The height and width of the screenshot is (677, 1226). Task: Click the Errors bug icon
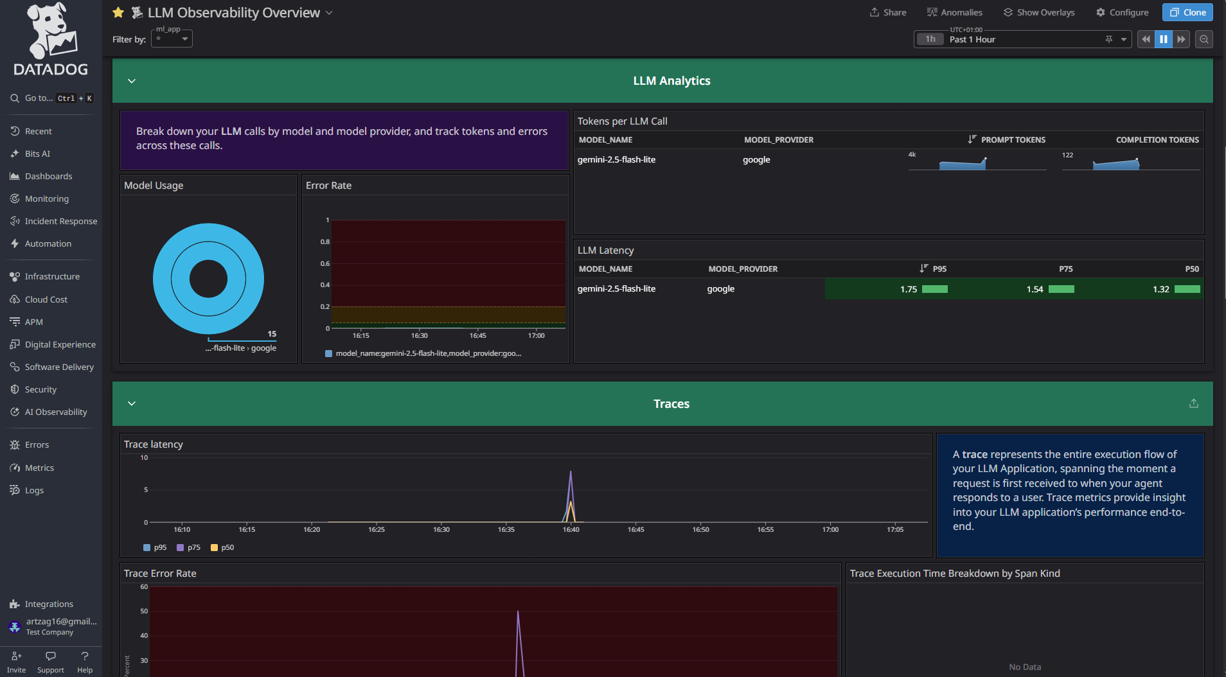coord(15,444)
